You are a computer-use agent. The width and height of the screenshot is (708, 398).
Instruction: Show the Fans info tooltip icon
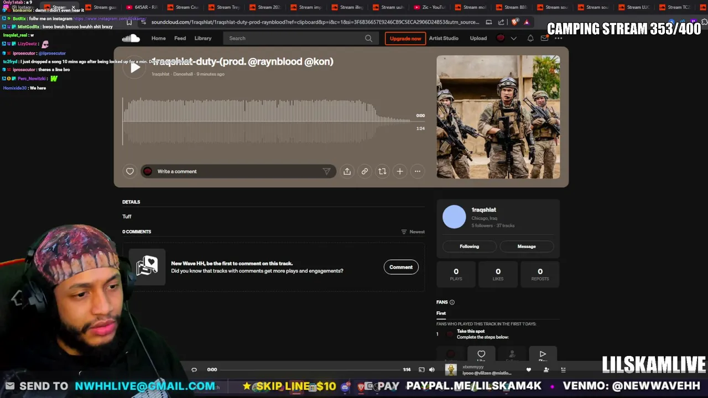452,302
